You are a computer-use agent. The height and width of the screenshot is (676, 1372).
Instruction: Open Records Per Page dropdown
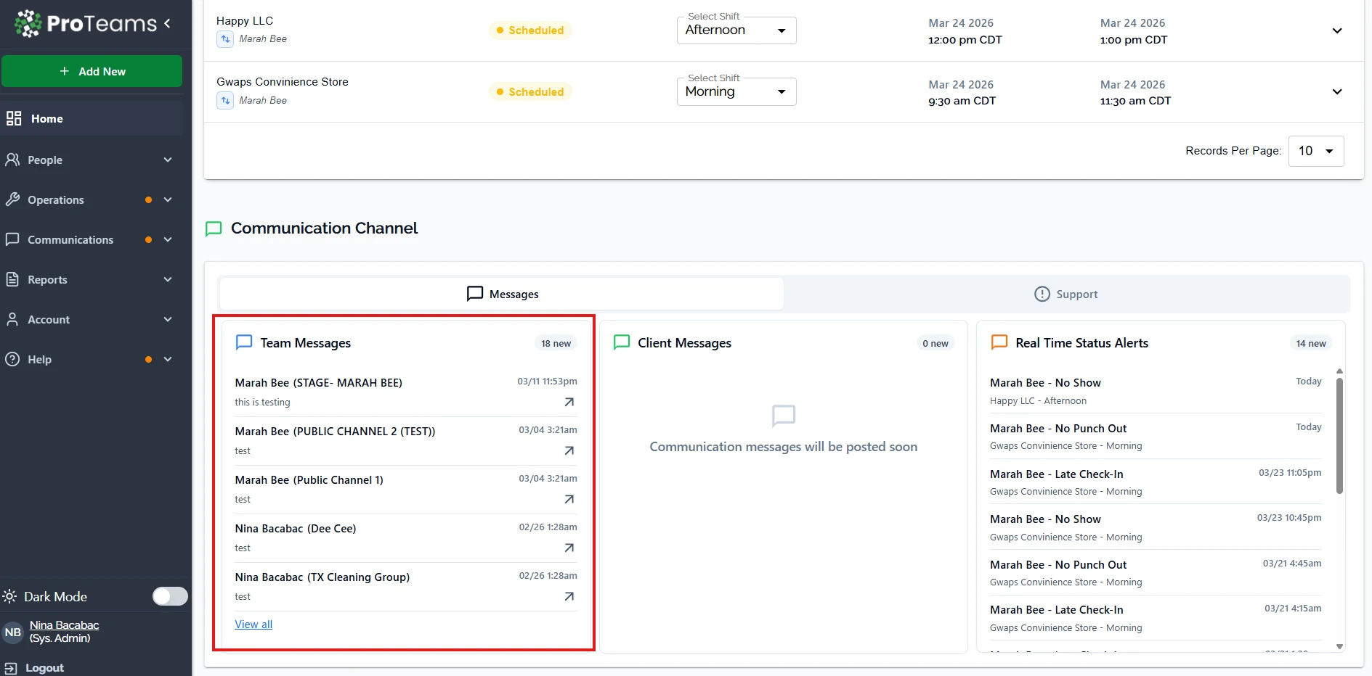pos(1315,151)
